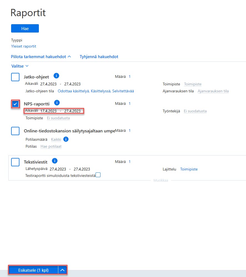The height and width of the screenshot is (277, 246).
Task: Open Yleiset raportit type link
Action: coord(24,46)
